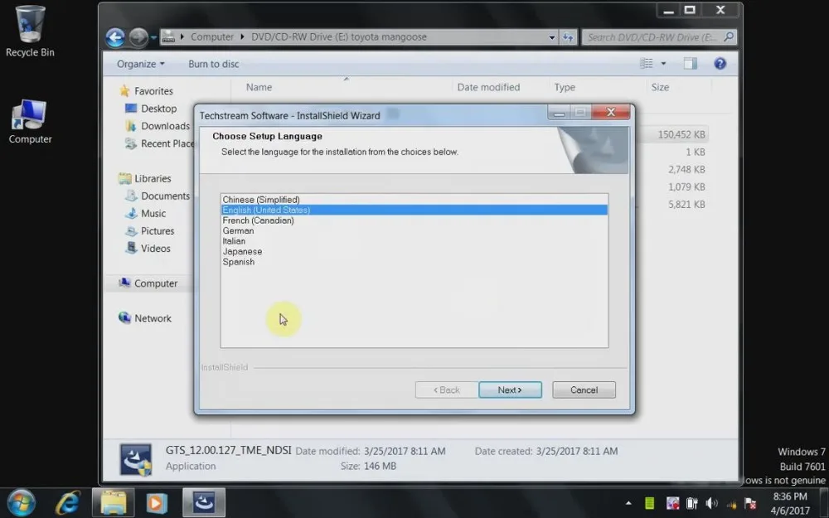
Task: Open Recent Places in the navigation pane
Action: click(x=159, y=143)
